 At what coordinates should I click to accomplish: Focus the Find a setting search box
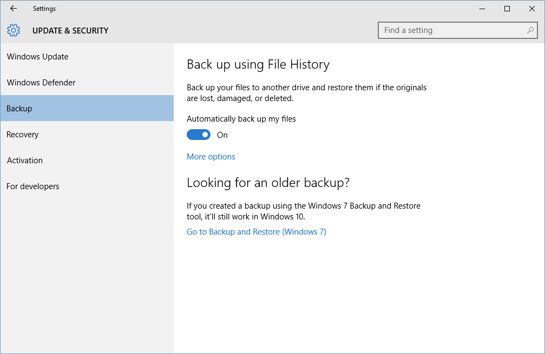tap(458, 31)
